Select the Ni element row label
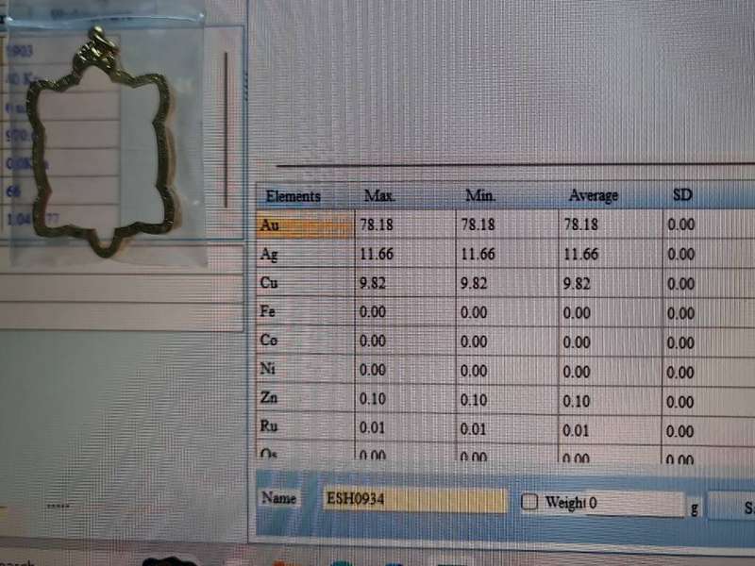Viewport: 755px width, 566px height. (x=304, y=369)
